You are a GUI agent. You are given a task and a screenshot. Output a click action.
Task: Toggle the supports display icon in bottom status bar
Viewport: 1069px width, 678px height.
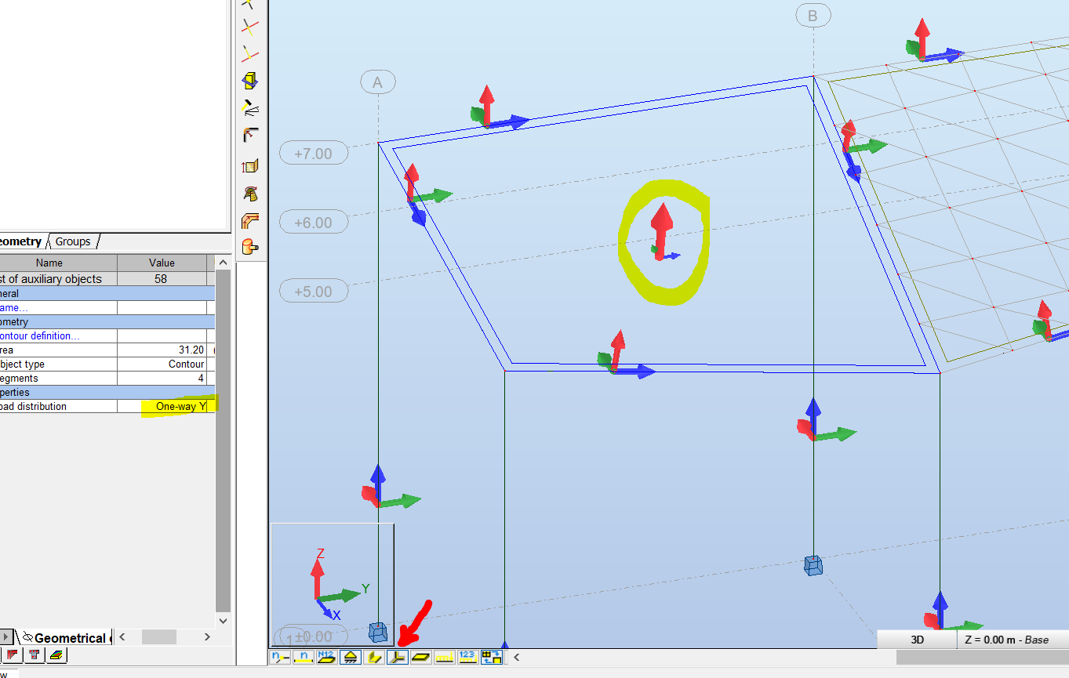[x=350, y=657]
